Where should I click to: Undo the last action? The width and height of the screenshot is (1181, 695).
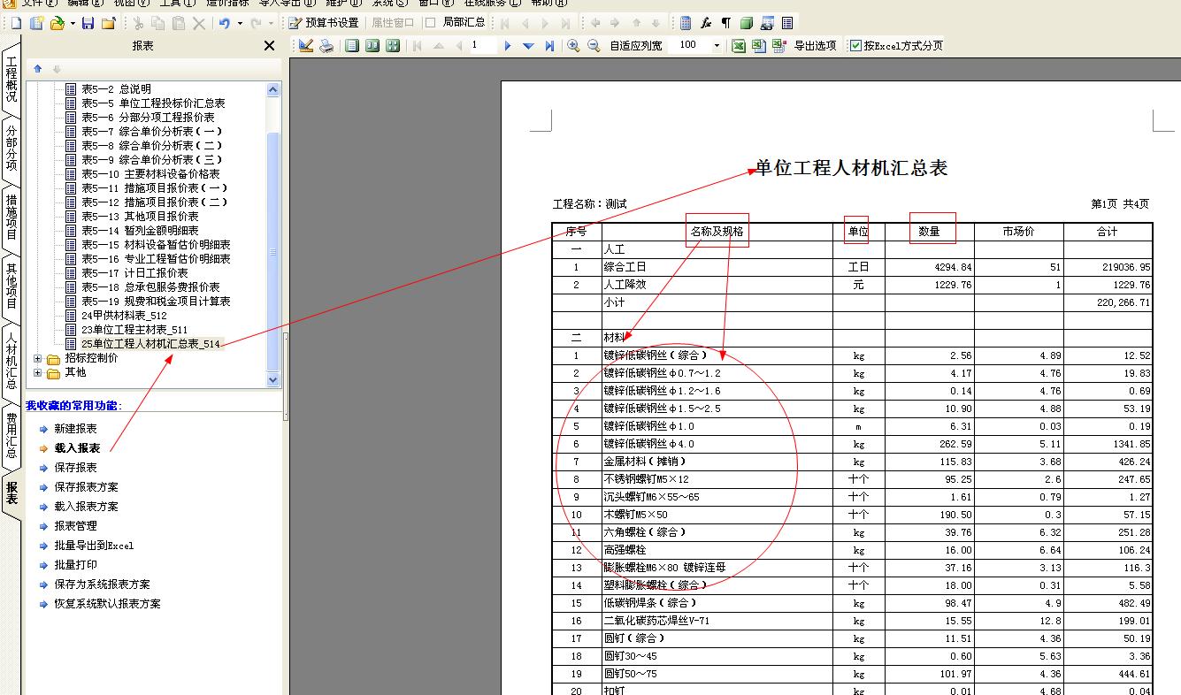(225, 23)
